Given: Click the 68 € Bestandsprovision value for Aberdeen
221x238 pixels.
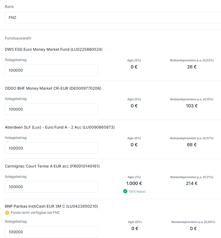Looking at the screenshot, I should point(192,145).
